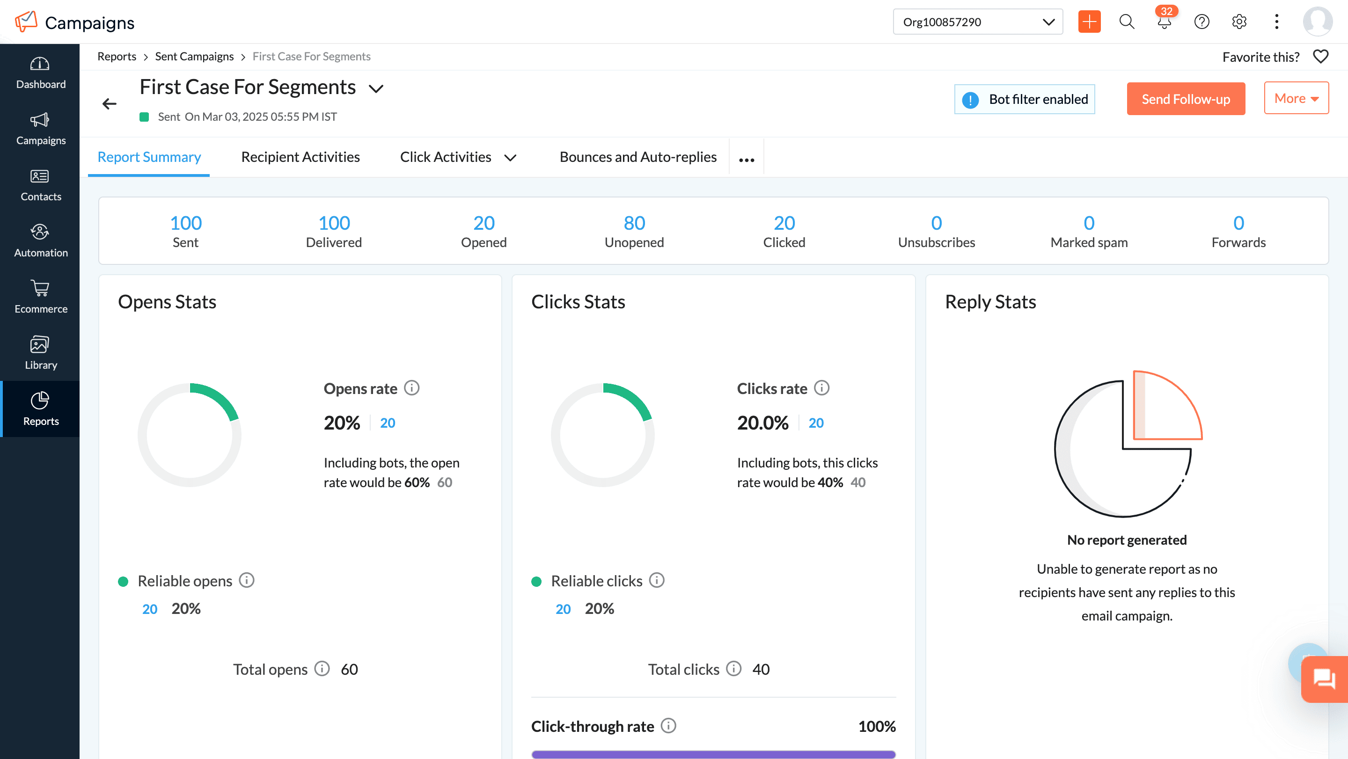1348x759 pixels.
Task: Click the orange plus create button
Action: pyautogui.click(x=1089, y=22)
